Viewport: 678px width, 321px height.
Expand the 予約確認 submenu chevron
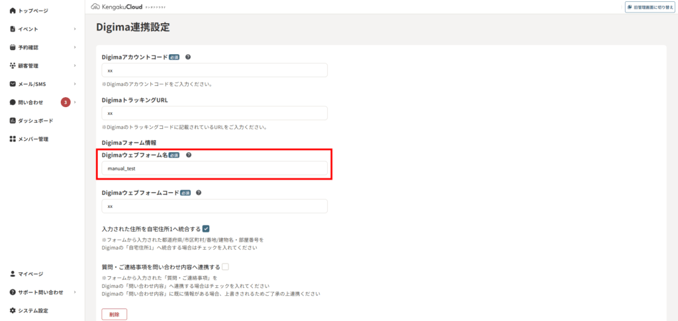pyautogui.click(x=75, y=47)
